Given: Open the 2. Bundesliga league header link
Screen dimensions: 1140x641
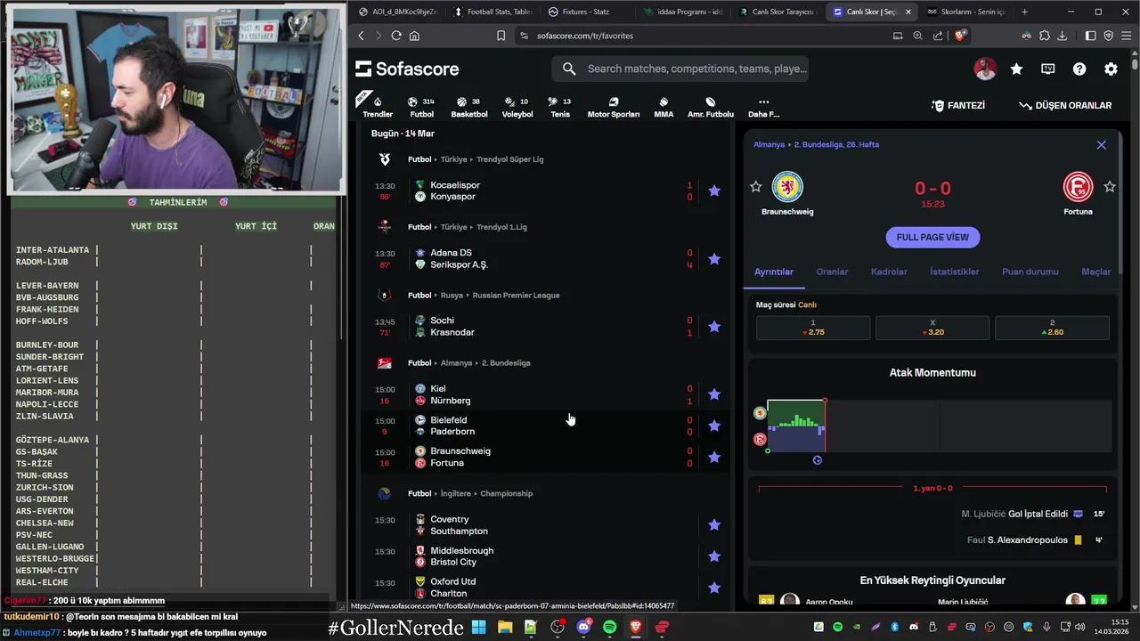Looking at the screenshot, I should pyautogui.click(x=506, y=363).
